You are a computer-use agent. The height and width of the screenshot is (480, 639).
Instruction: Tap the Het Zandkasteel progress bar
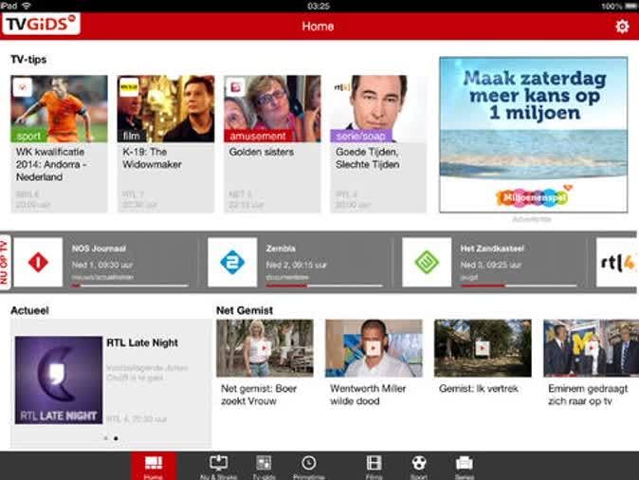pos(519,286)
